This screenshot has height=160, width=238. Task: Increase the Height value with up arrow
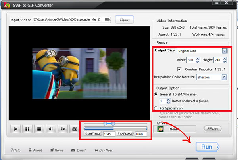(x=225, y=59)
